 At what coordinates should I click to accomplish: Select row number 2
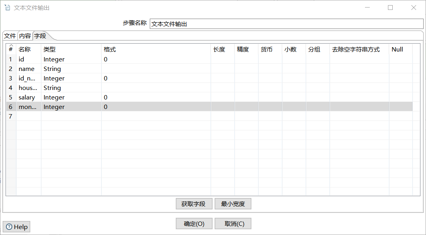click(11, 69)
